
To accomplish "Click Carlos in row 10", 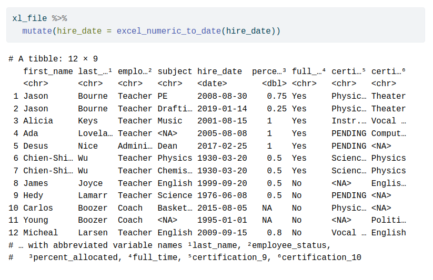I will [x=38, y=208].
